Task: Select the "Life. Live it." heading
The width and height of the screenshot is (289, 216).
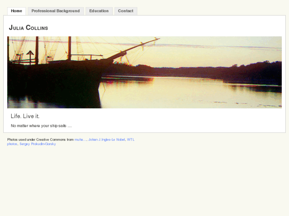Action: coord(25,116)
